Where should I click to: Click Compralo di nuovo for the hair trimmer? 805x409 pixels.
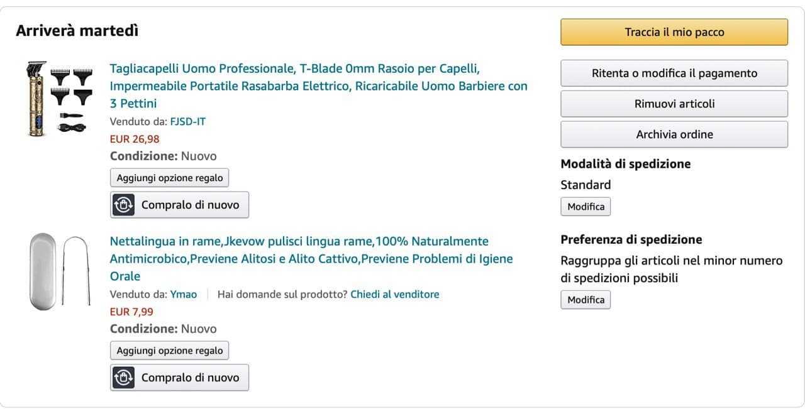(x=190, y=205)
